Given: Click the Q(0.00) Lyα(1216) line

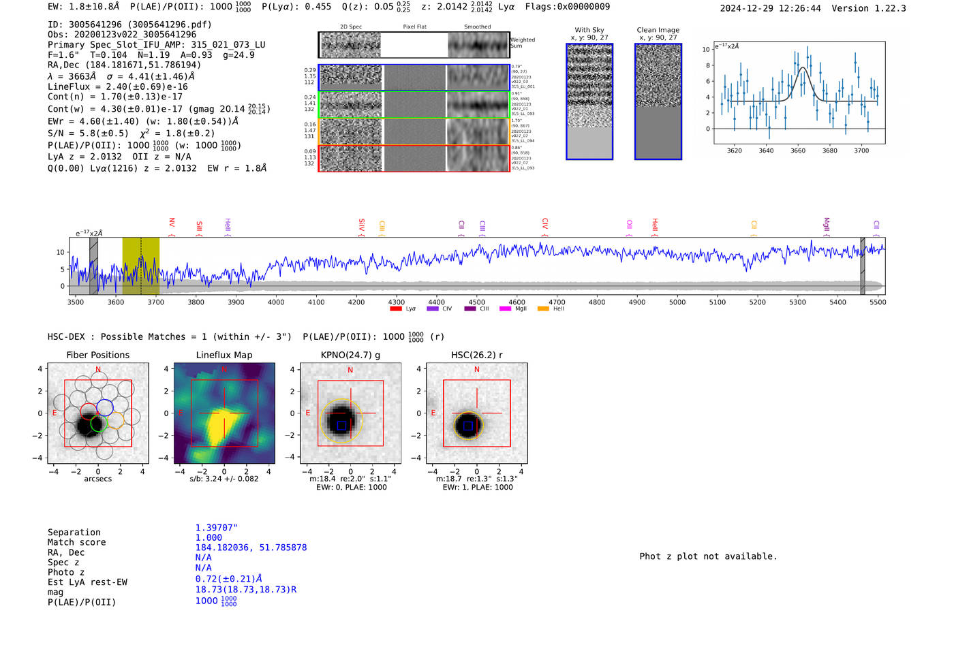Looking at the screenshot, I should 157,168.
